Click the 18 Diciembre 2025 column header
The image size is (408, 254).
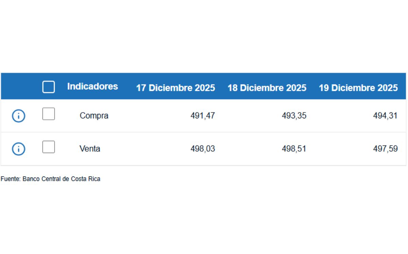(x=267, y=88)
